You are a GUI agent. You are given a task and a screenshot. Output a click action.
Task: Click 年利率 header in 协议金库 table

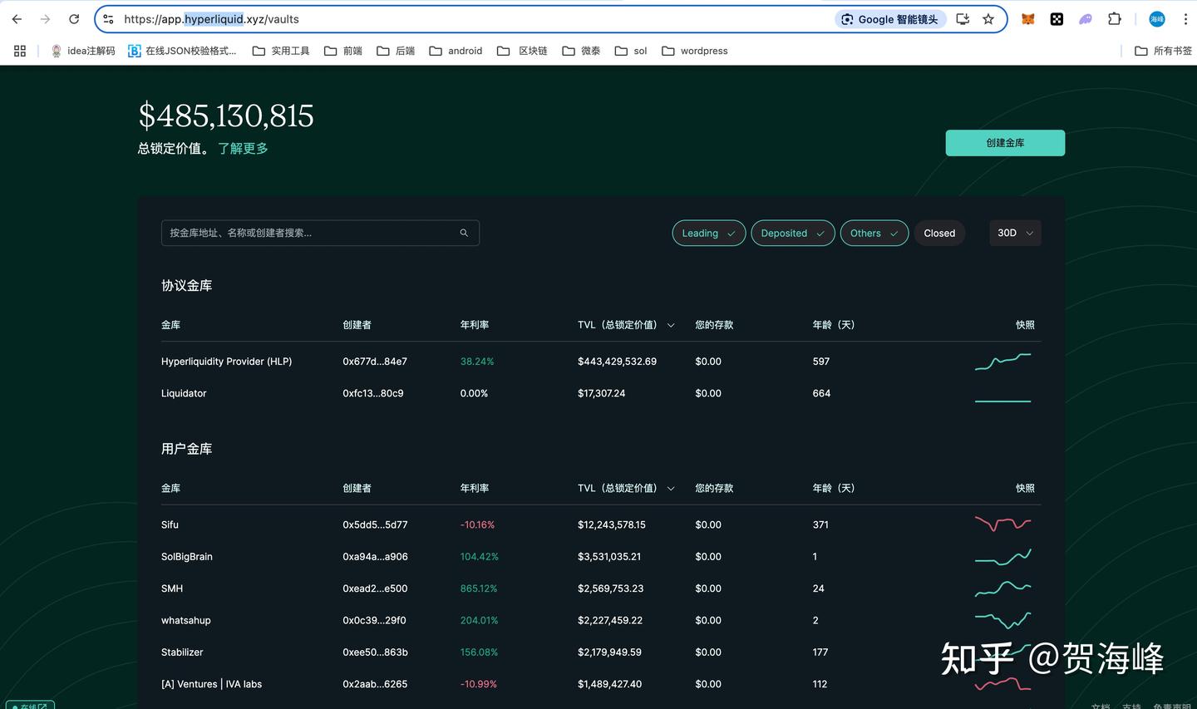click(x=475, y=325)
